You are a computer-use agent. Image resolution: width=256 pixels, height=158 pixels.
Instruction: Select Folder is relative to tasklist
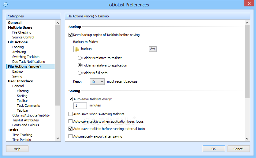coord(80,58)
